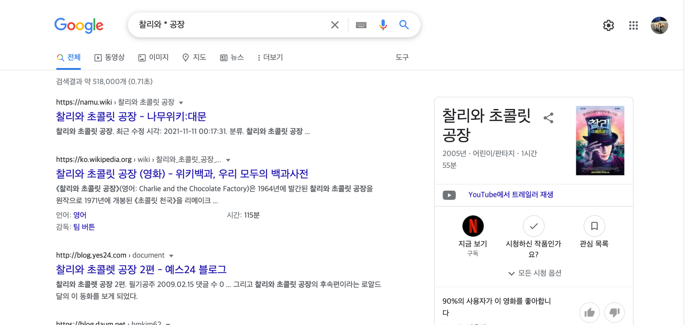685x325 pixels.
Task: Click YouTube에서 트레일러 재생 link
Action: (511, 195)
